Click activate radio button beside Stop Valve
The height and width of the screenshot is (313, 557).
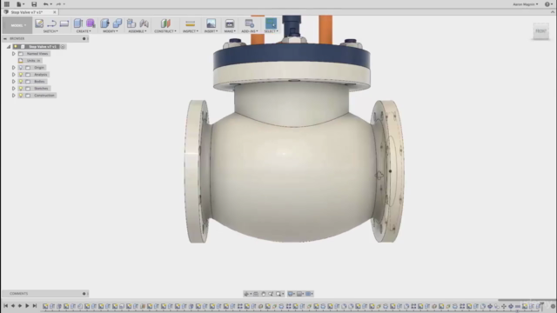click(63, 46)
